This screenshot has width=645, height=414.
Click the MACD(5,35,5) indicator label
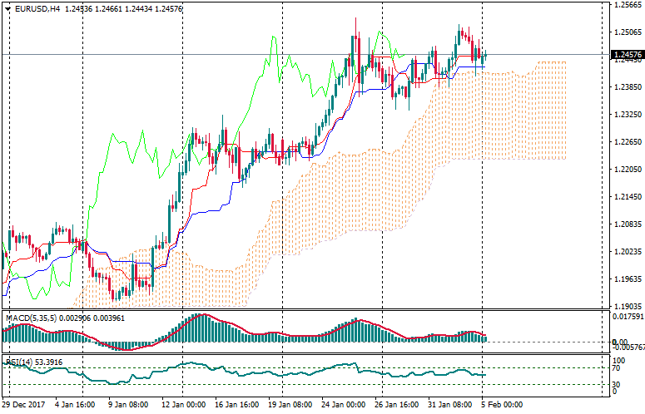(x=30, y=318)
